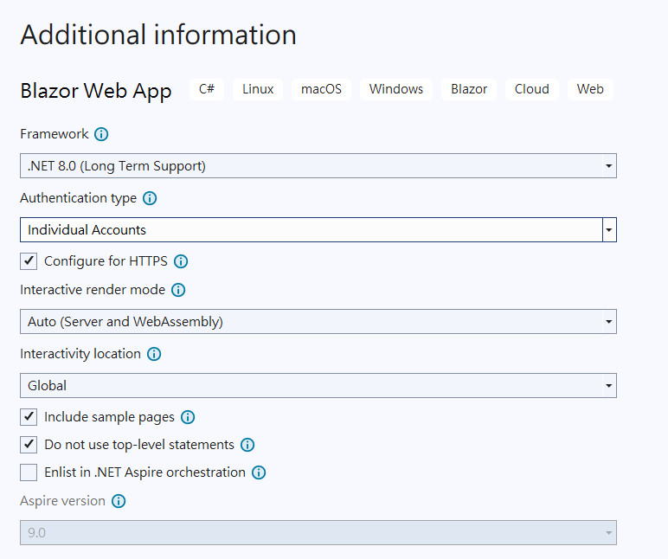Click the Cloud tag
This screenshot has width=668, height=559.
pos(531,89)
